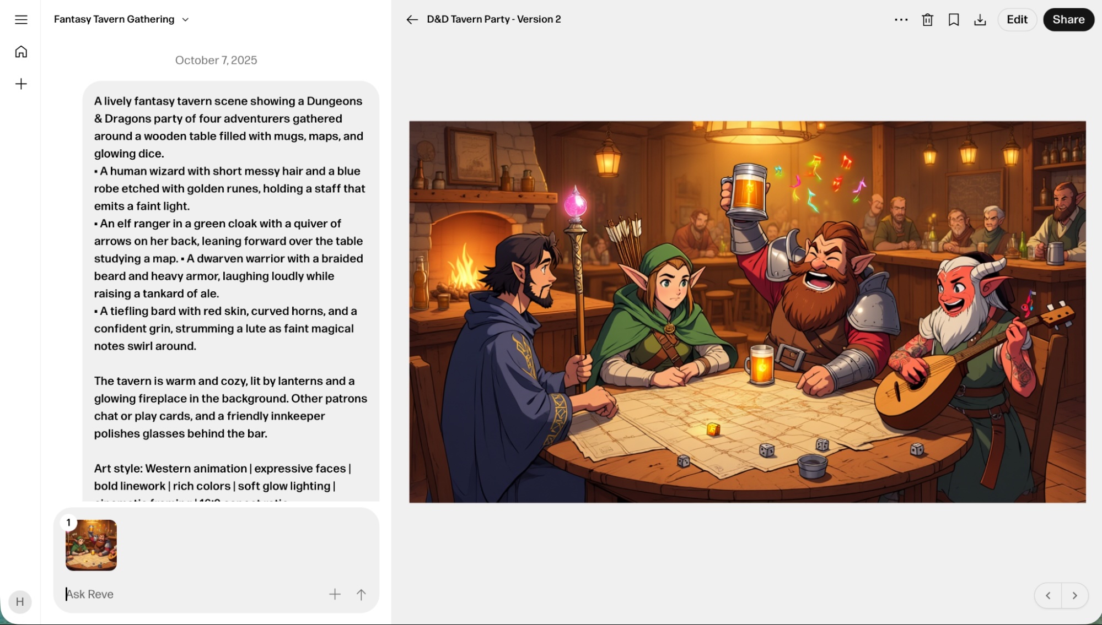The height and width of the screenshot is (625, 1102).
Task: Start a new project with plus icon
Action: [x=21, y=84]
